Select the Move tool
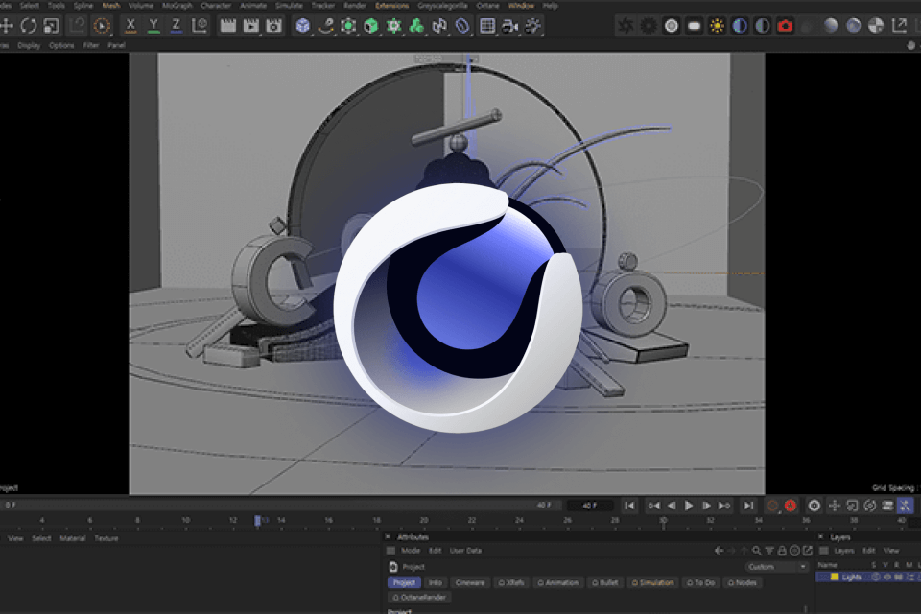The image size is (921, 614). [x=7, y=26]
